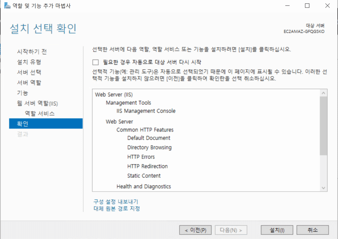Open the 역할 서비스 sub-step
Screen dimensions: 338x239
point(40,113)
